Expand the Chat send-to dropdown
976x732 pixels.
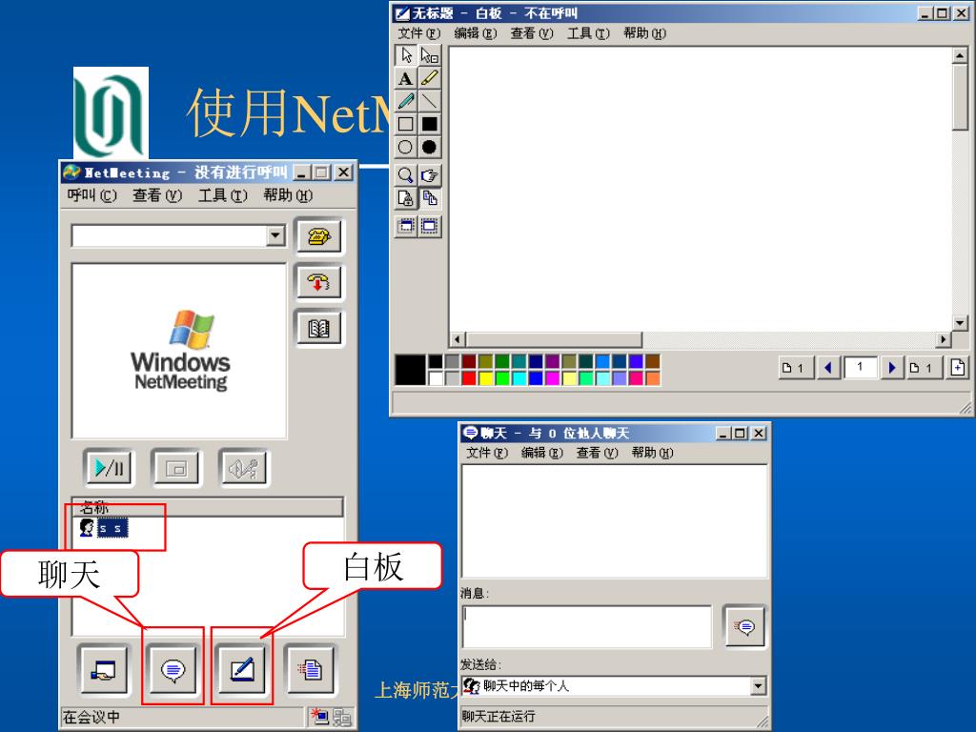tap(758, 686)
